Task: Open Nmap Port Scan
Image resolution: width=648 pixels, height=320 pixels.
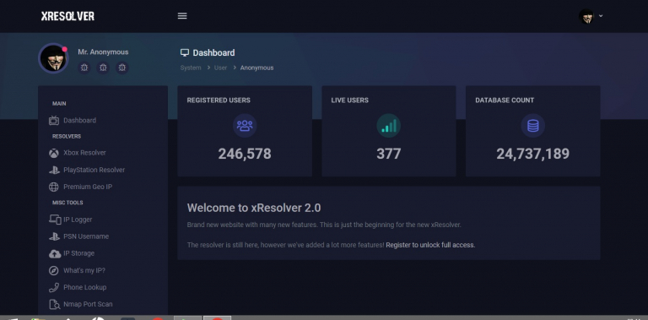Action: (88, 304)
